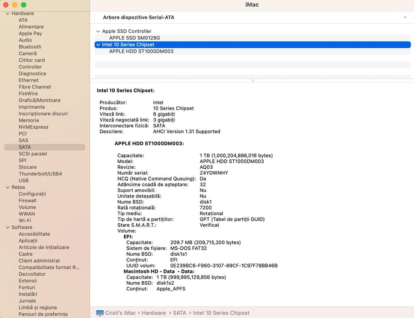
Task: Open Thunderbolt/USB4 in sidebar
Action: coord(40,174)
